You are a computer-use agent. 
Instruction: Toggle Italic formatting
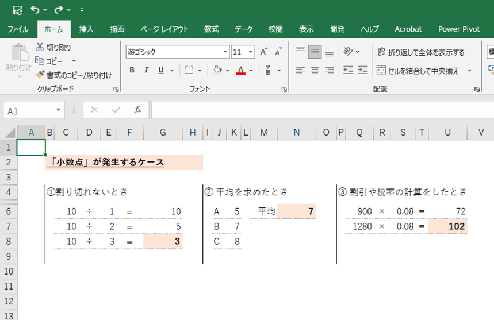146,70
